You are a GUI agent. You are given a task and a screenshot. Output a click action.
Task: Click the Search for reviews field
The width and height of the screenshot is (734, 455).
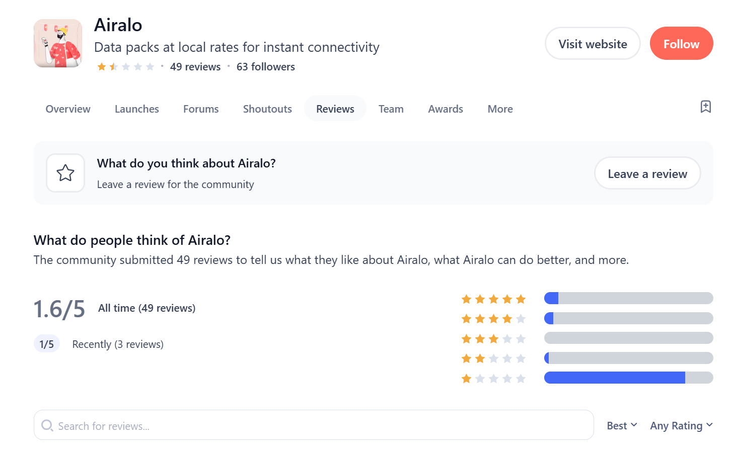tap(322, 426)
